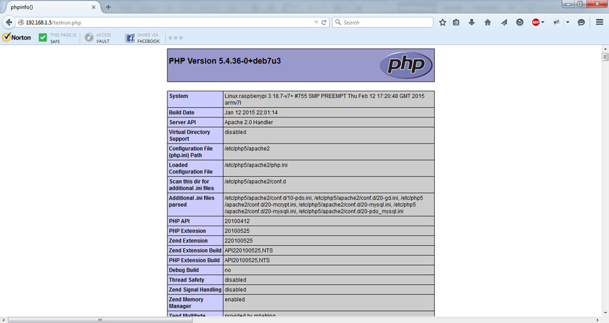The image size is (609, 323).
Task: Click the browser Back arrow button
Action: (9, 23)
